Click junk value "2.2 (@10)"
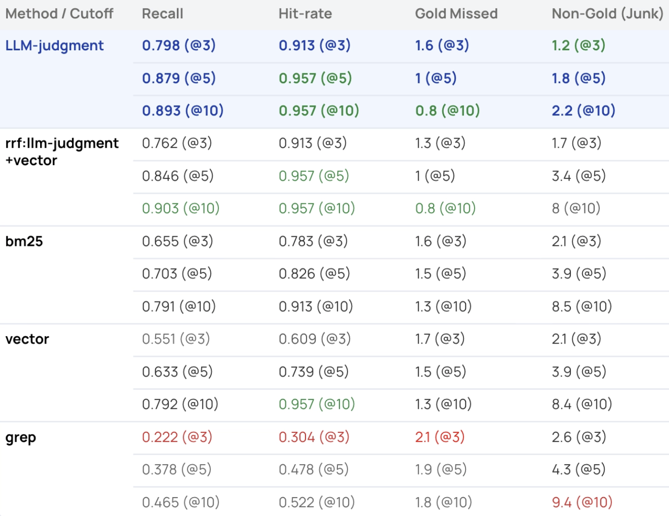The image size is (669, 516). tap(583, 111)
